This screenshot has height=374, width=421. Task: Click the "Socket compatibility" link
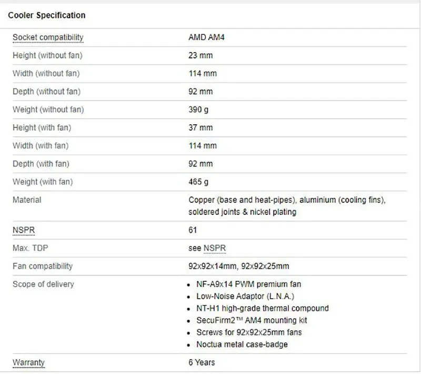[x=48, y=37]
